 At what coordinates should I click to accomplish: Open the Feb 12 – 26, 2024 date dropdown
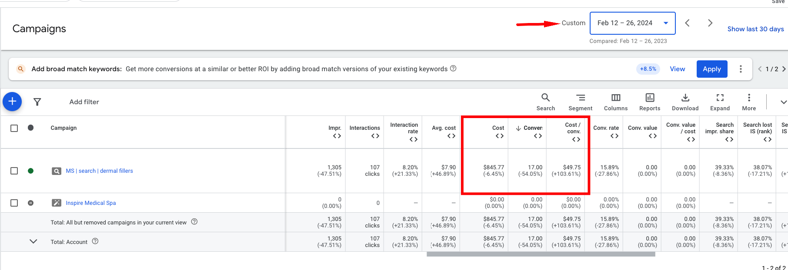(x=632, y=23)
